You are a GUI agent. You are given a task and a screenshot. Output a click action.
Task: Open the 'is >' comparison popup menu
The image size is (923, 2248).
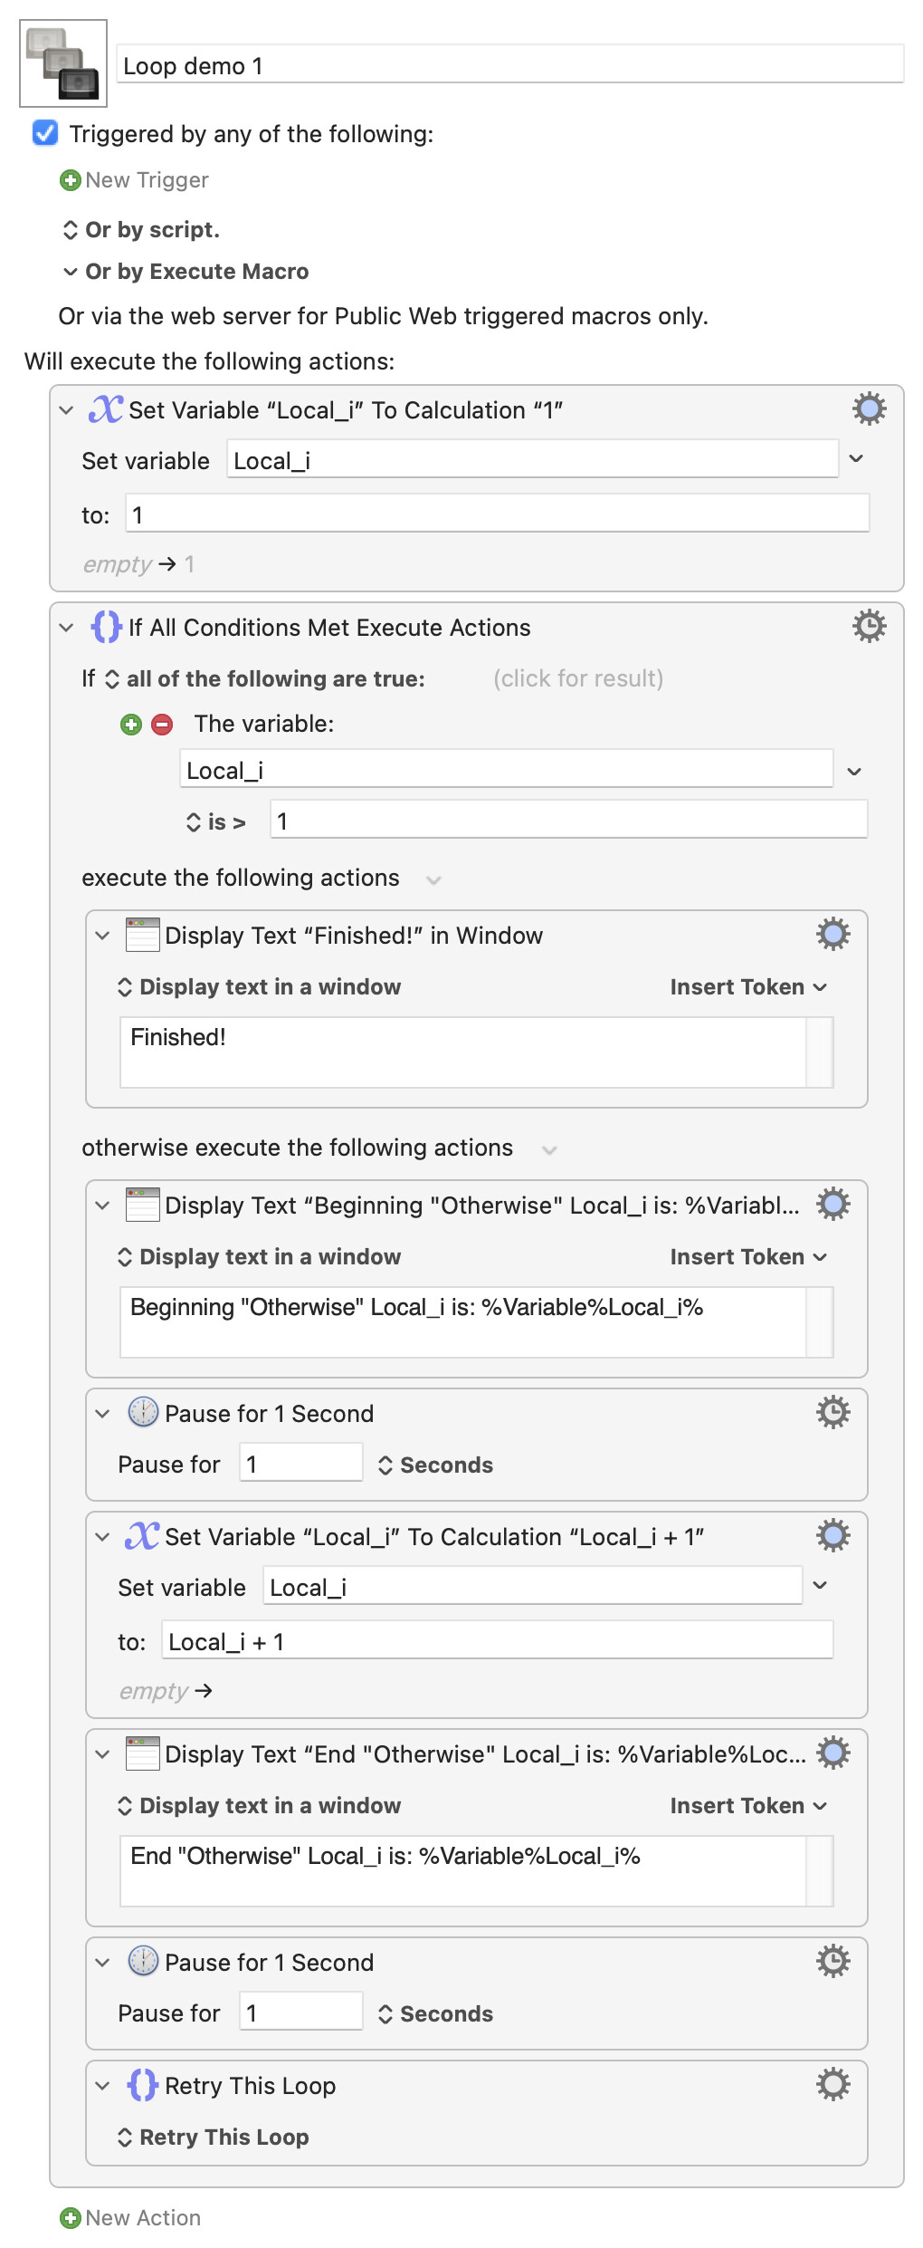(216, 822)
